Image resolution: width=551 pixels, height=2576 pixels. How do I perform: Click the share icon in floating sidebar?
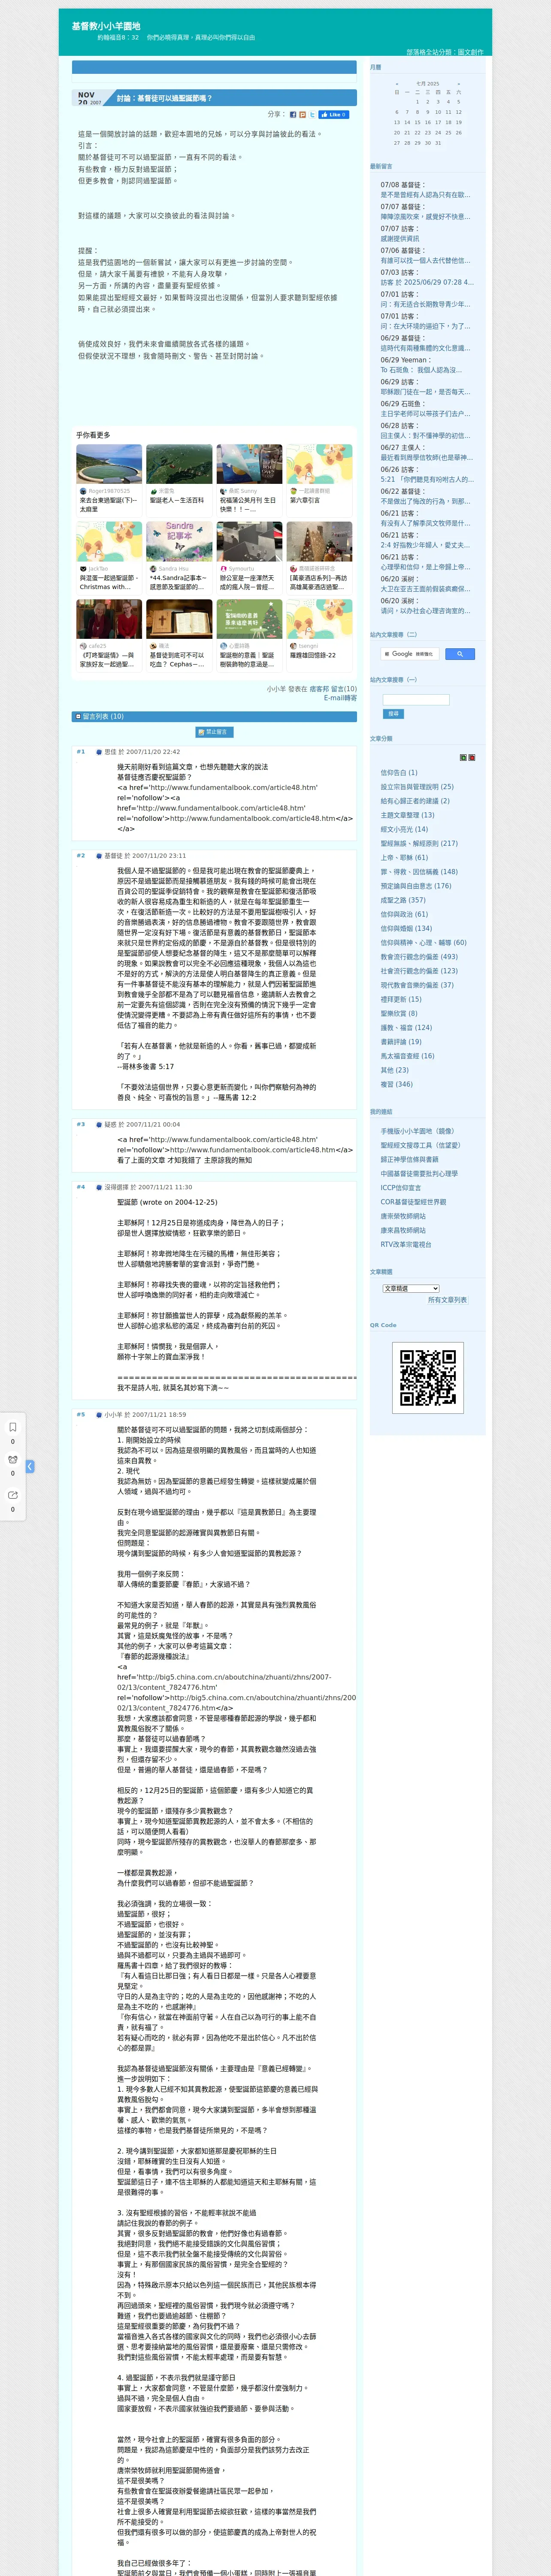(x=13, y=1495)
